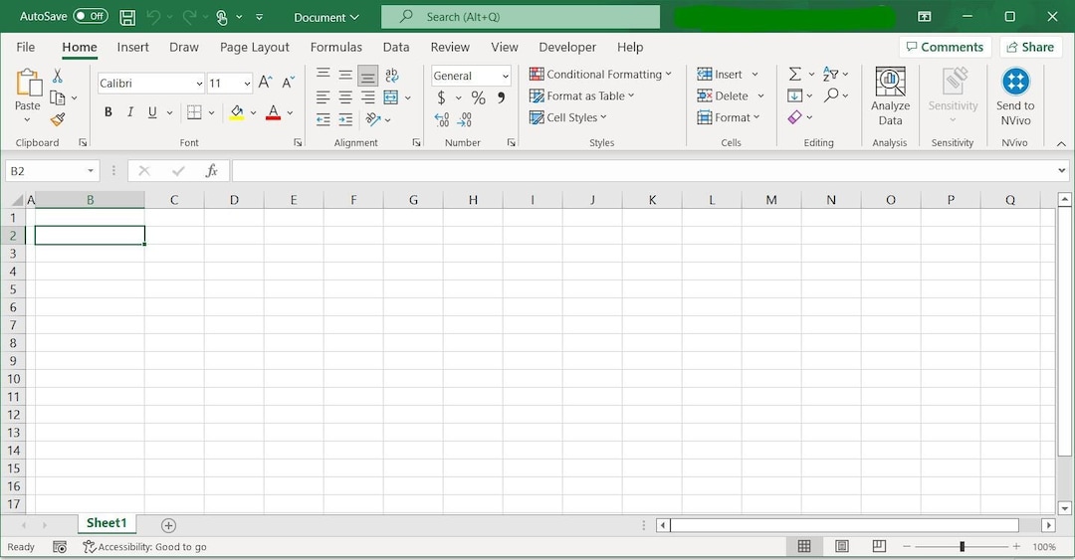Toggle Bold formatting

107,112
